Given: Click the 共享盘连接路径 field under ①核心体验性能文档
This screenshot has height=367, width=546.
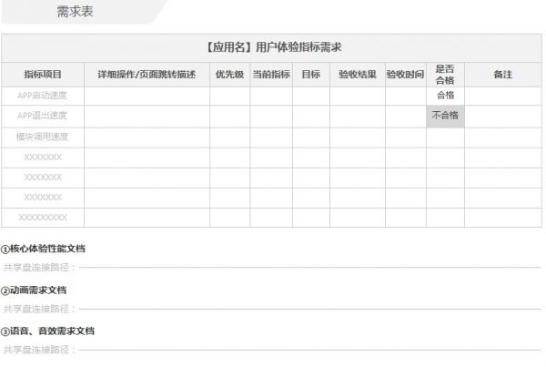Looking at the screenshot, I should [273, 268].
